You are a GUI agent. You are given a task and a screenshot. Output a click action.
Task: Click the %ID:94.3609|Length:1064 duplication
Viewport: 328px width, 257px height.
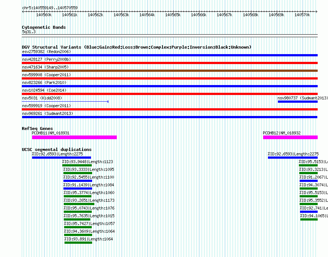point(78,235)
